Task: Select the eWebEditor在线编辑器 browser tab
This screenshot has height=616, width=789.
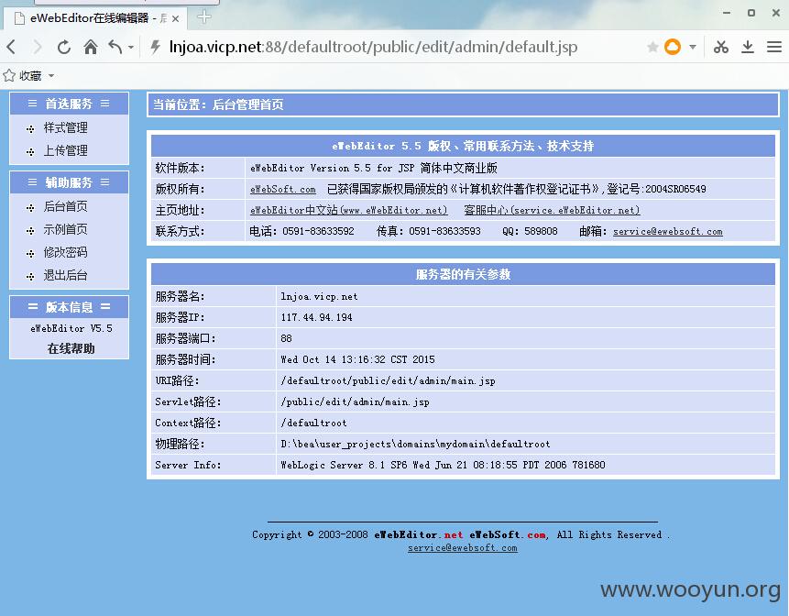Action: click(95, 18)
